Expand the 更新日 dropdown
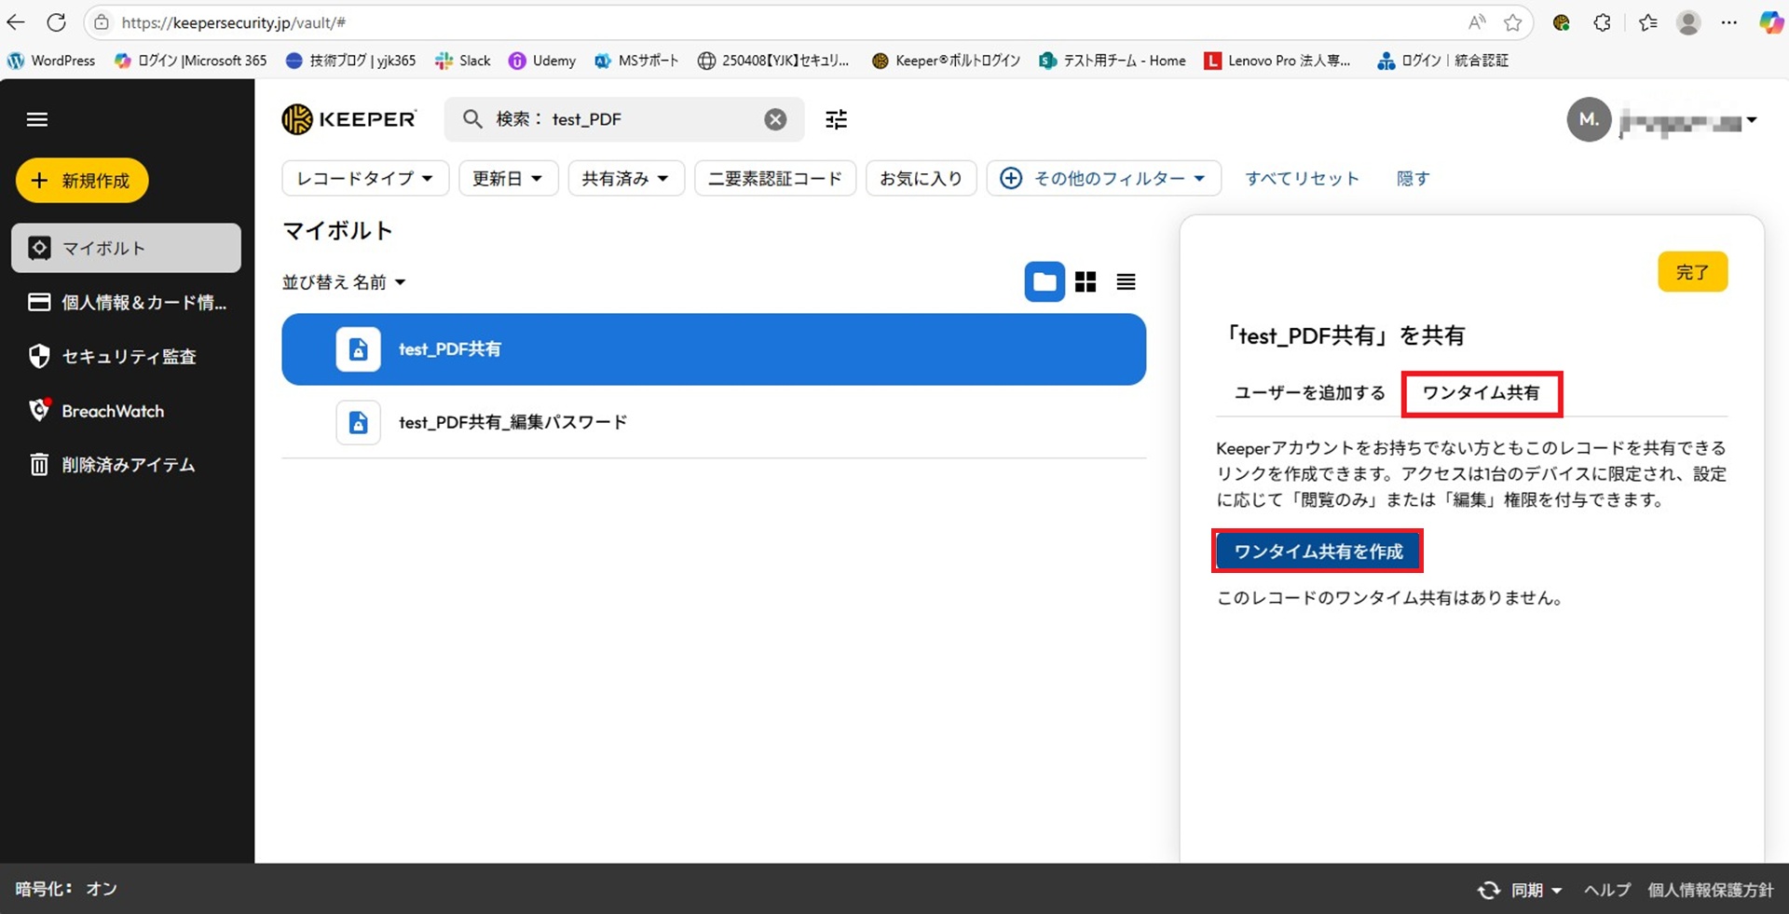Viewport: 1789px width, 914px height. pyautogui.click(x=507, y=178)
